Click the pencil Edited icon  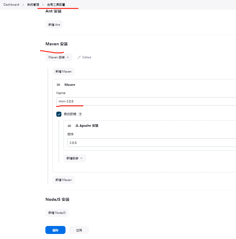pyautogui.click(x=79, y=57)
